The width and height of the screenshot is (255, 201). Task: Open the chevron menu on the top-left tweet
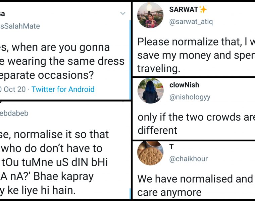coord(123,13)
